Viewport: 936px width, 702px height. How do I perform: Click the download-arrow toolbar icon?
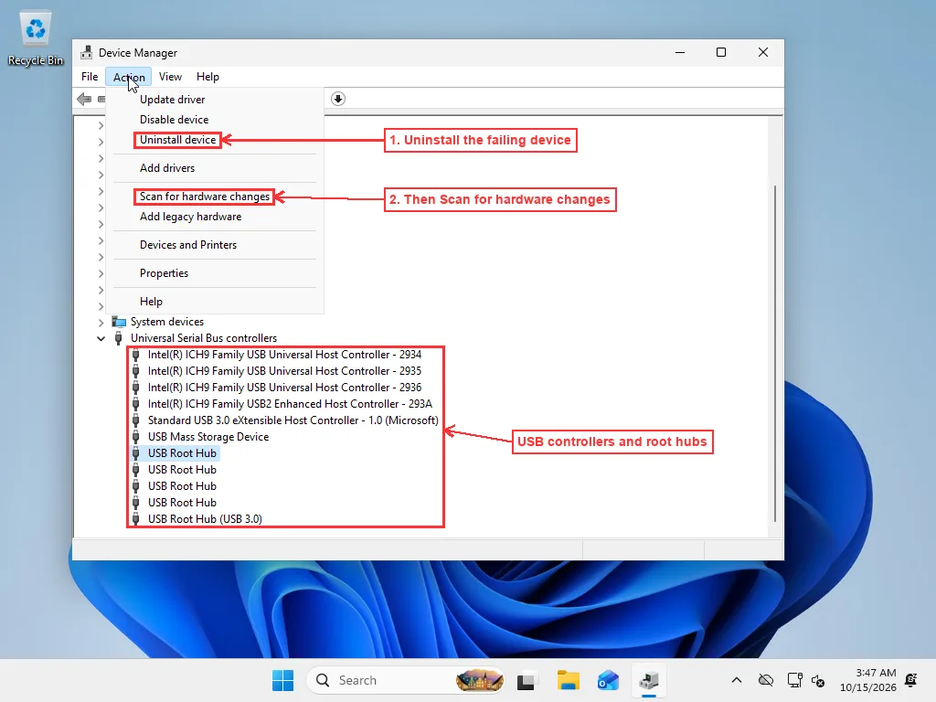[338, 99]
